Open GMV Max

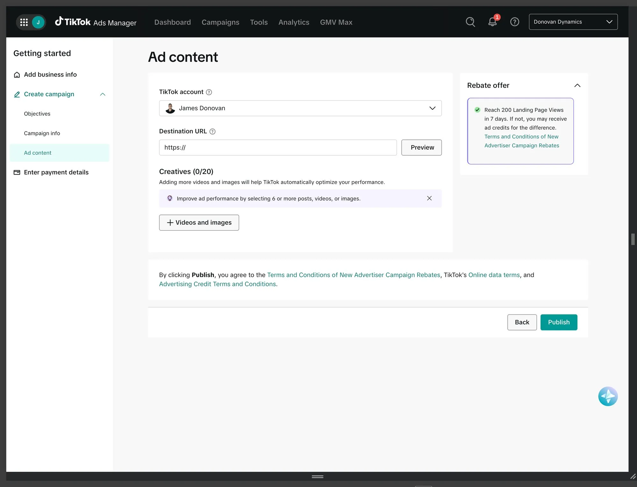point(336,22)
